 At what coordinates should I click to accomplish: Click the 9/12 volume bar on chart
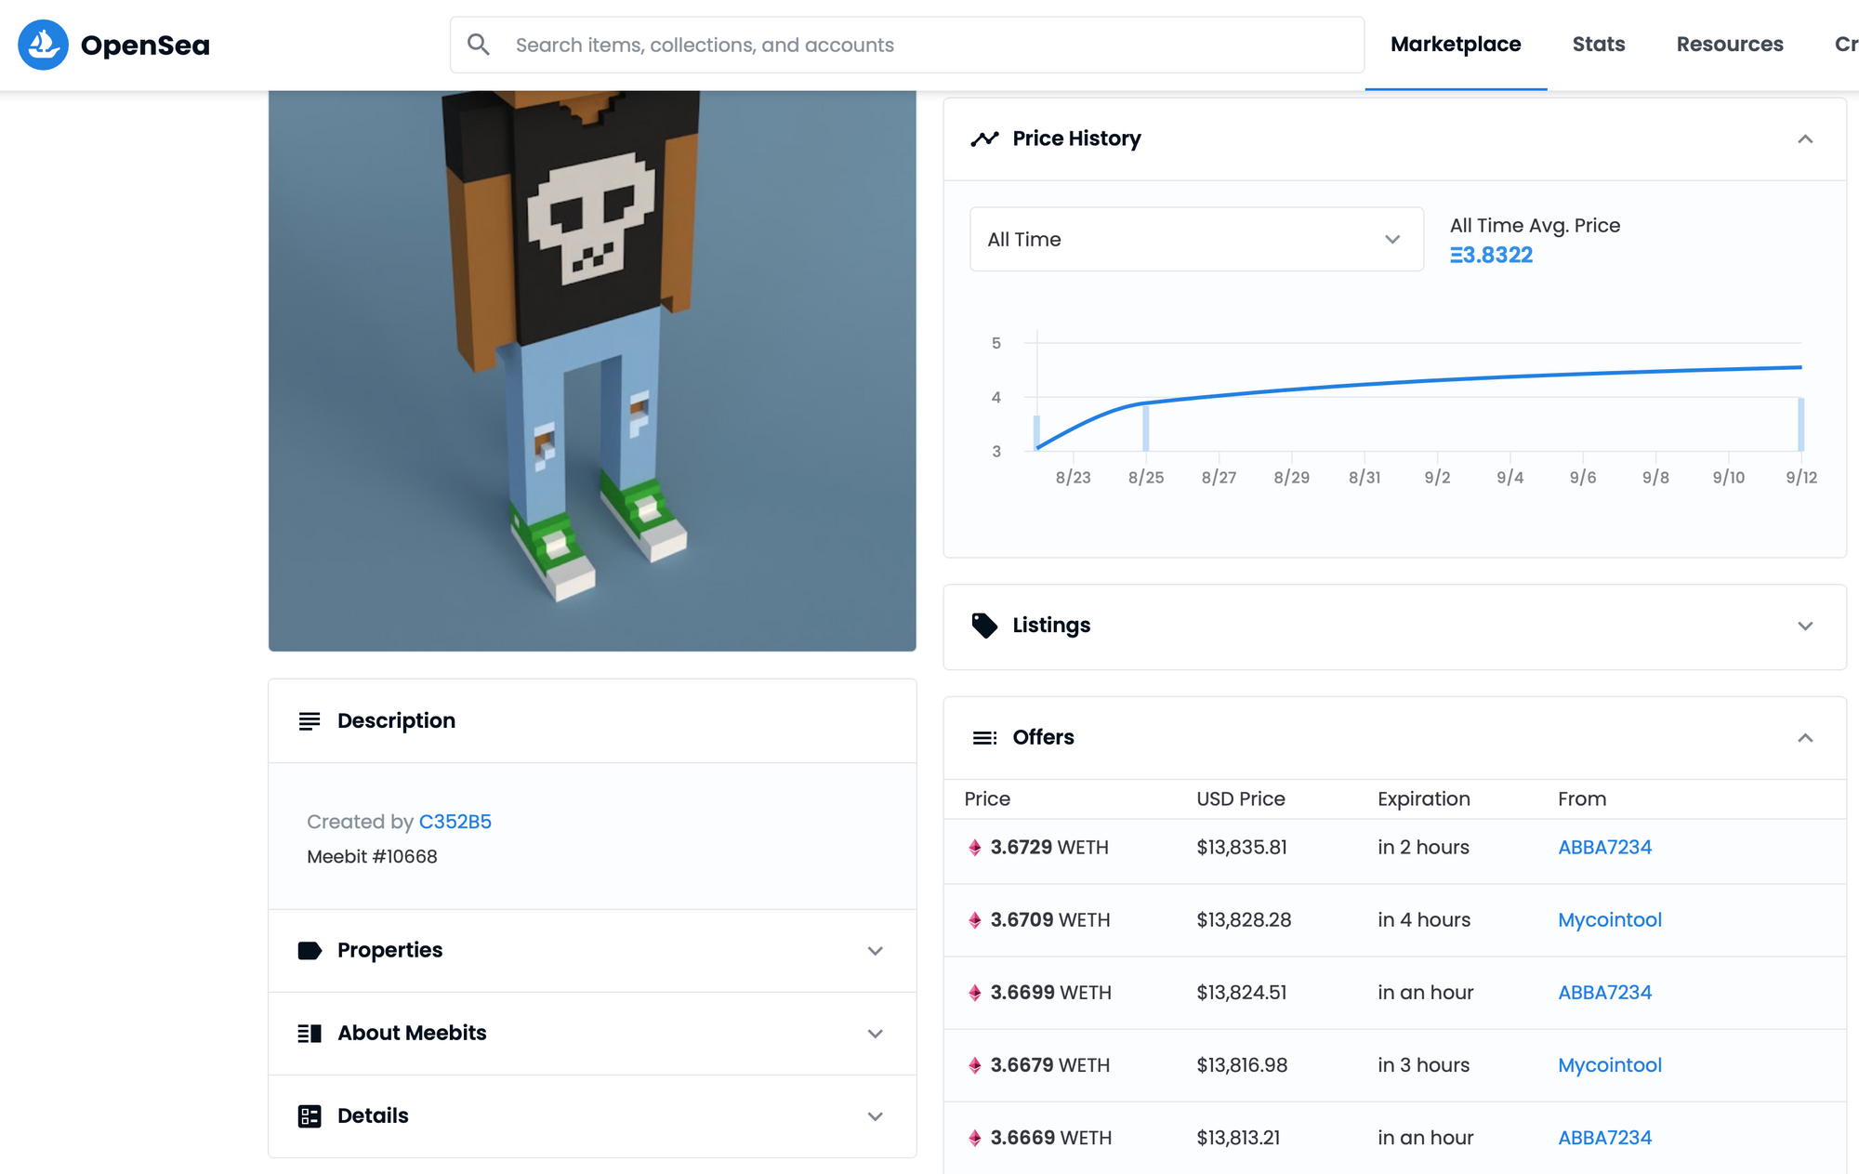(1800, 425)
